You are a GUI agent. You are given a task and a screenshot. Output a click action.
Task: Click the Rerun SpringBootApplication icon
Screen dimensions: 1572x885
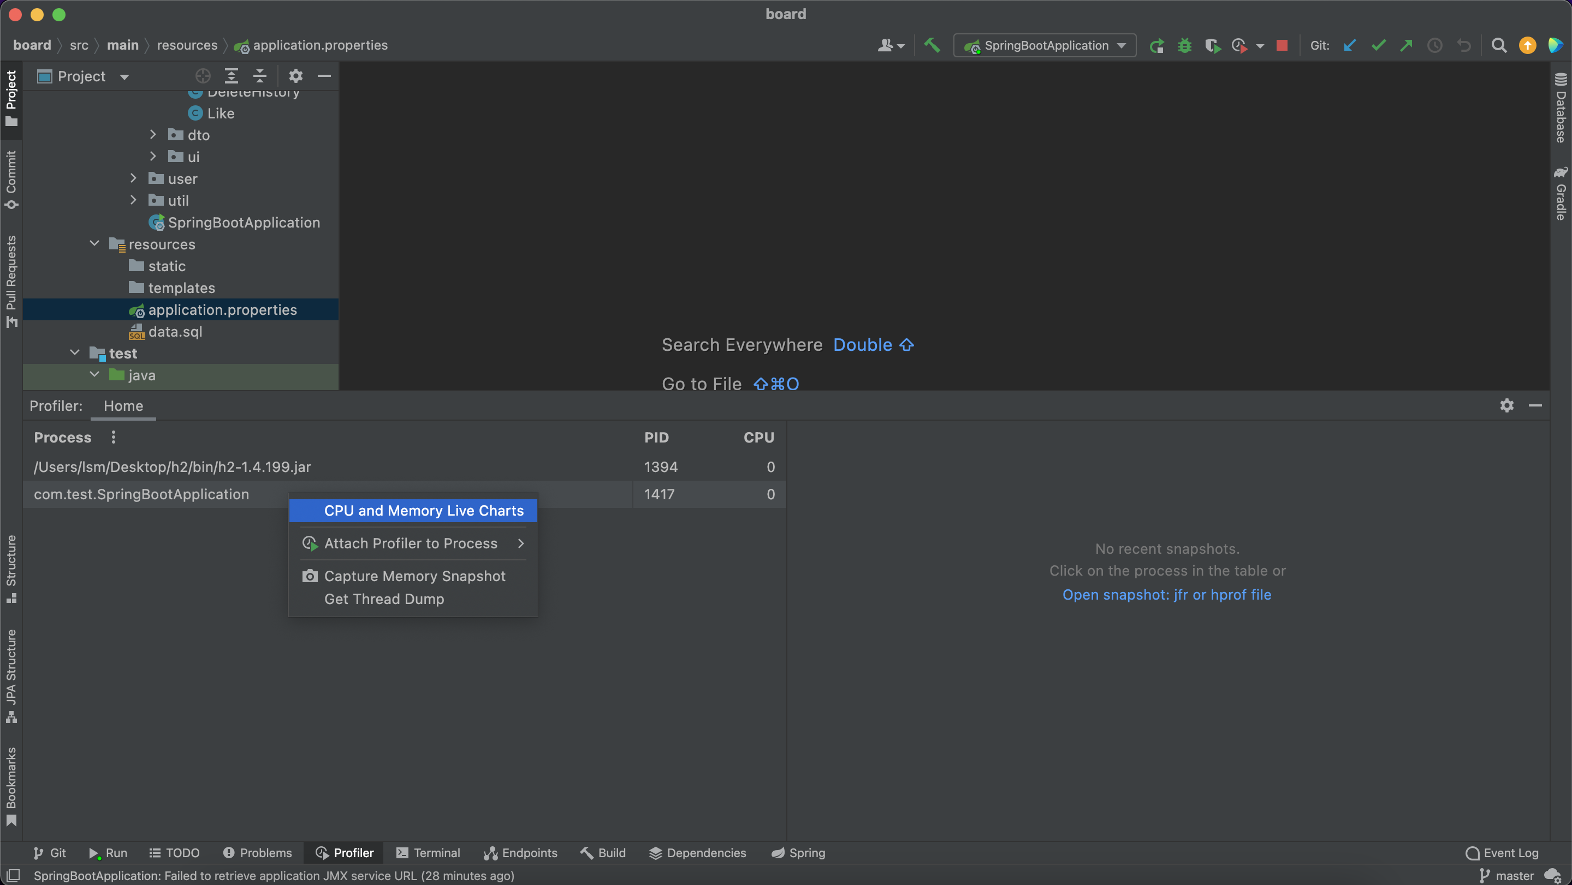[x=1156, y=45]
